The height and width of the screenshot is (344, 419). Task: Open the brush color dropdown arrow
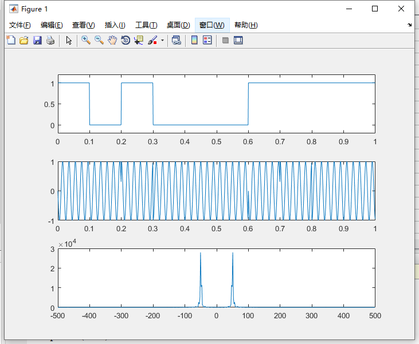(x=162, y=41)
